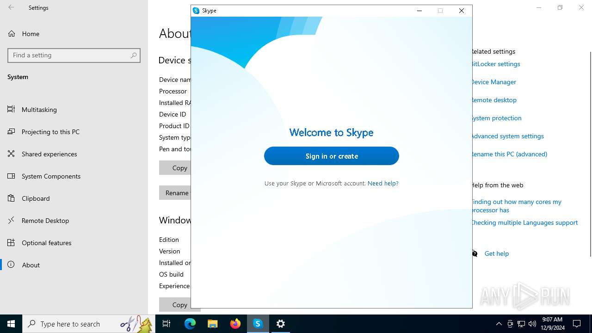Minimize the Skype window
Viewport: 592px width, 333px height.
(419, 11)
